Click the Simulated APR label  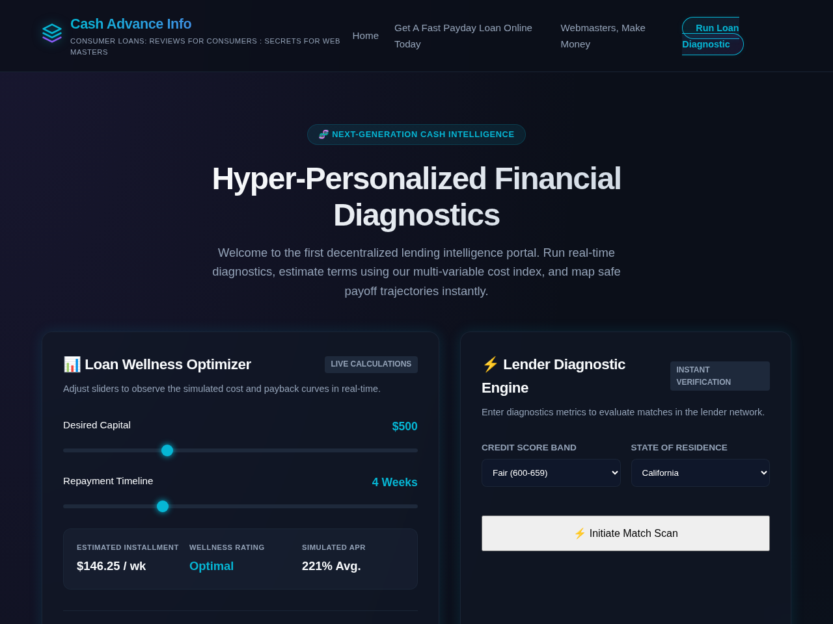334,547
